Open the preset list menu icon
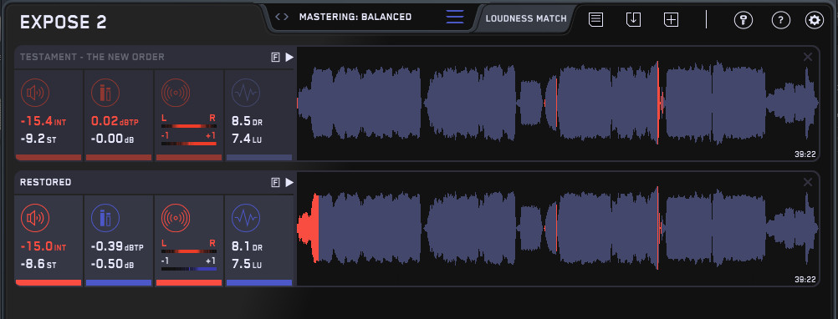The width and height of the screenshot is (838, 319). (x=455, y=17)
